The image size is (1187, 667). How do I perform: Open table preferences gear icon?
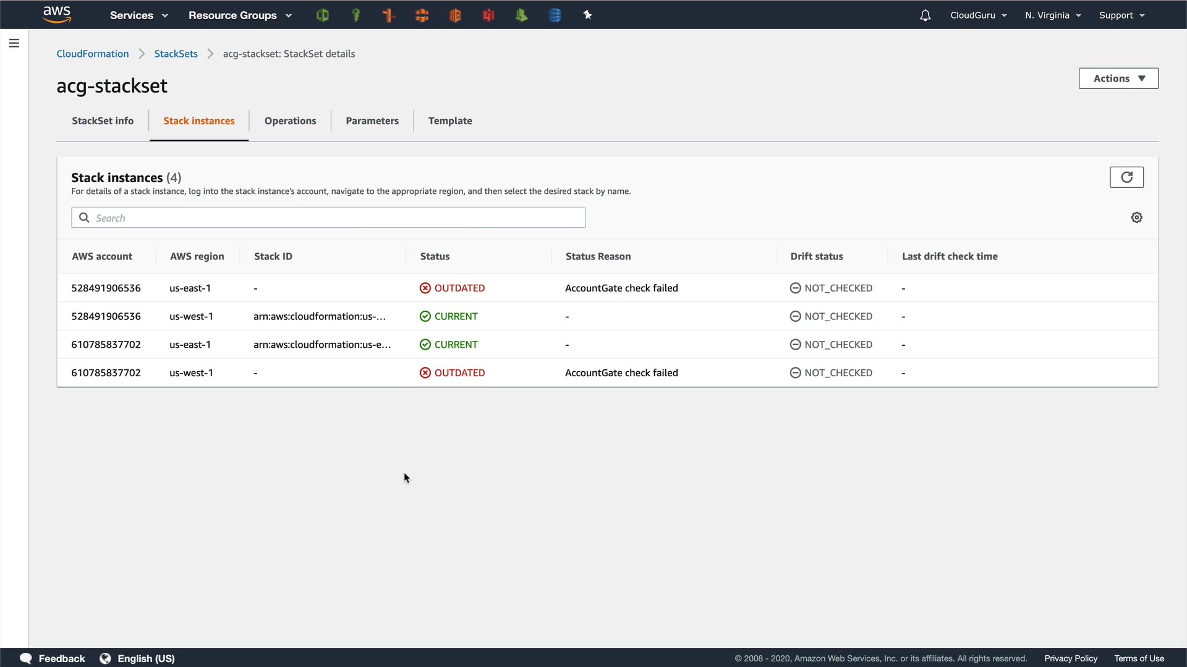point(1136,217)
